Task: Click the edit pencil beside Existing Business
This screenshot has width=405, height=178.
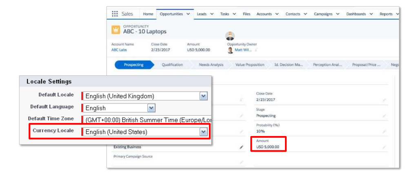Action: pos(241,147)
